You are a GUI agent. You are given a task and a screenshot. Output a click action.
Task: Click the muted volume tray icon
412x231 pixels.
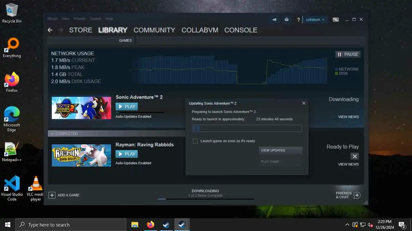pos(370,225)
